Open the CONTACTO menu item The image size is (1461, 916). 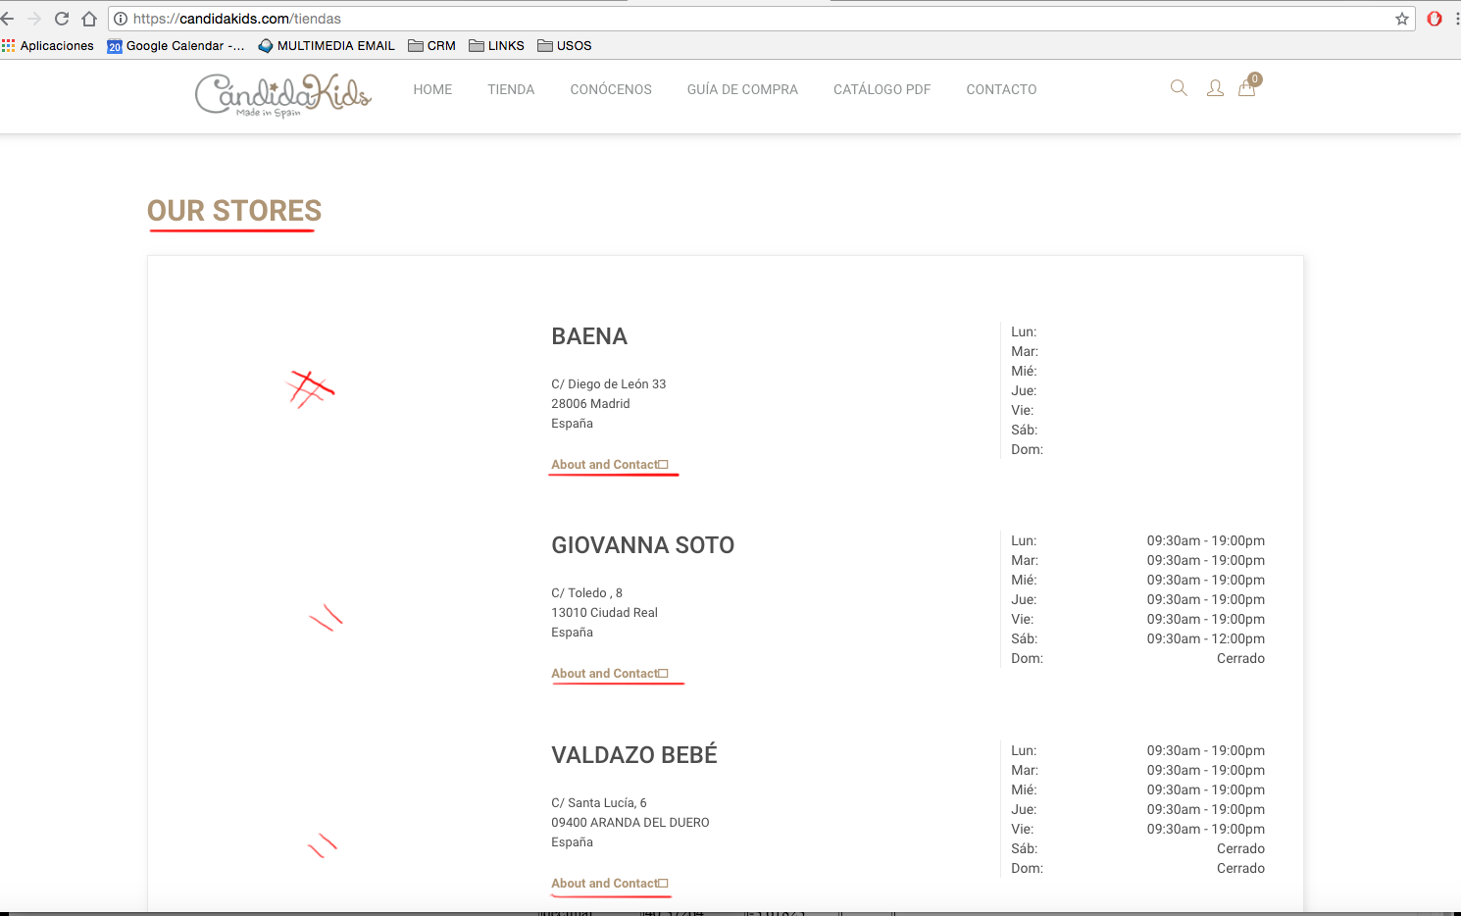[x=1001, y=89]
